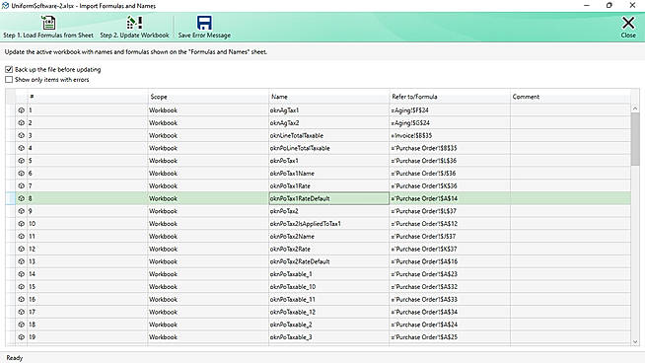This screenshot has width=645, height=363.
Task: Select name cell oknAgTax1
Action: [329, 110]
